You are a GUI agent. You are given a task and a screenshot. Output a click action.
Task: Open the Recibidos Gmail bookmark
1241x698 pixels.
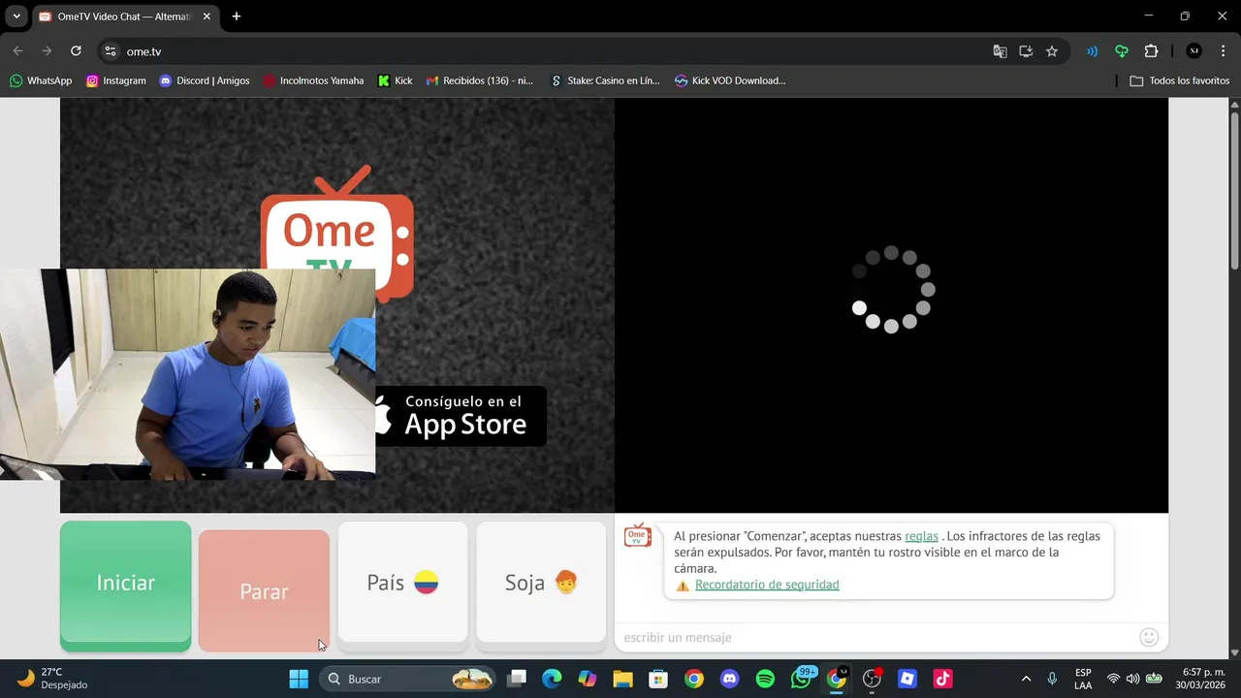[x=480, y=80]
